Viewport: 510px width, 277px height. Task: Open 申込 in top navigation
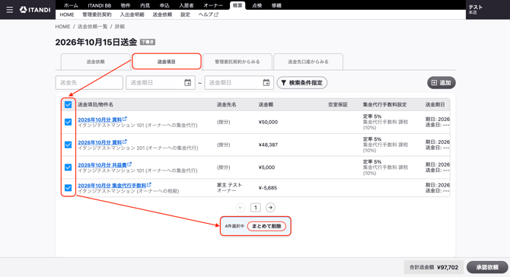coord(164,5)
